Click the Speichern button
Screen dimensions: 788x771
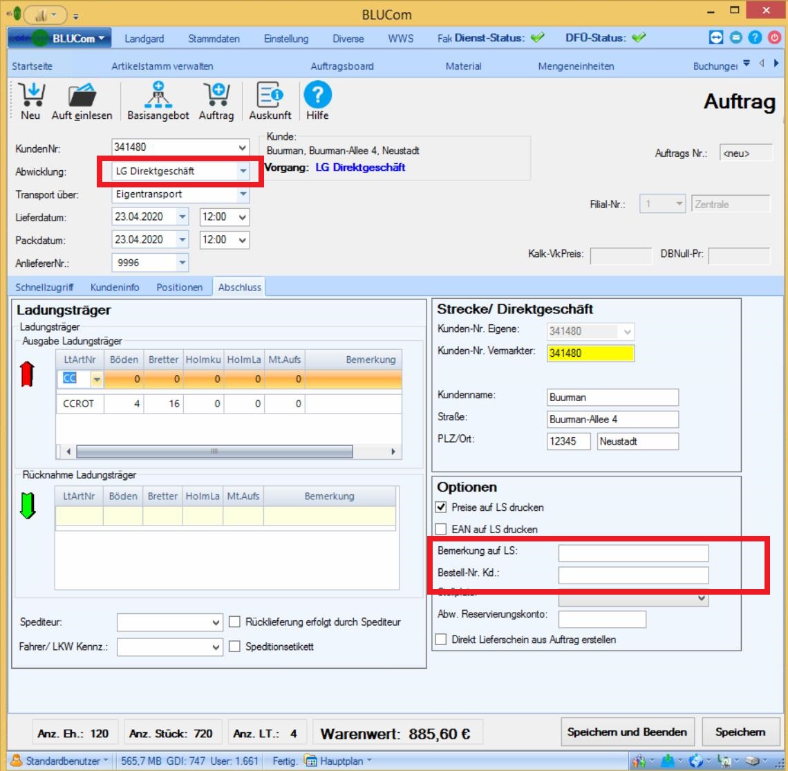[x=740, y=732]
